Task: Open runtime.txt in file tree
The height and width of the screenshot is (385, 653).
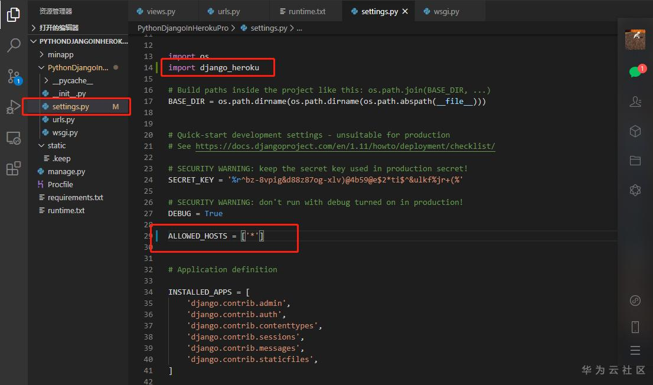Action: (79, 210)
